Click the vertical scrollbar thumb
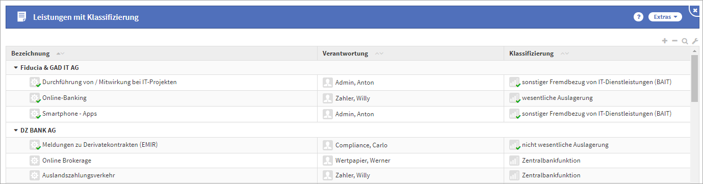Image resolution: width=703 pixels, height=184 pixels. (694, 78)
